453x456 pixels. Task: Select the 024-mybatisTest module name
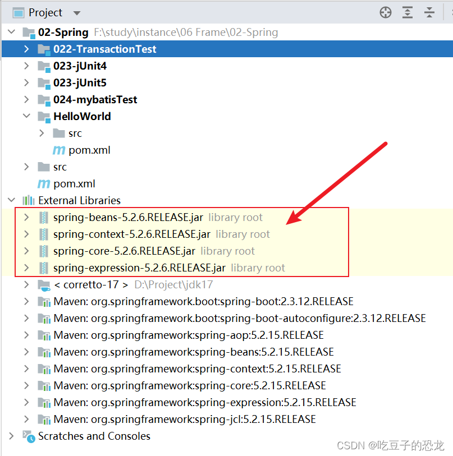tap(95, 100)
